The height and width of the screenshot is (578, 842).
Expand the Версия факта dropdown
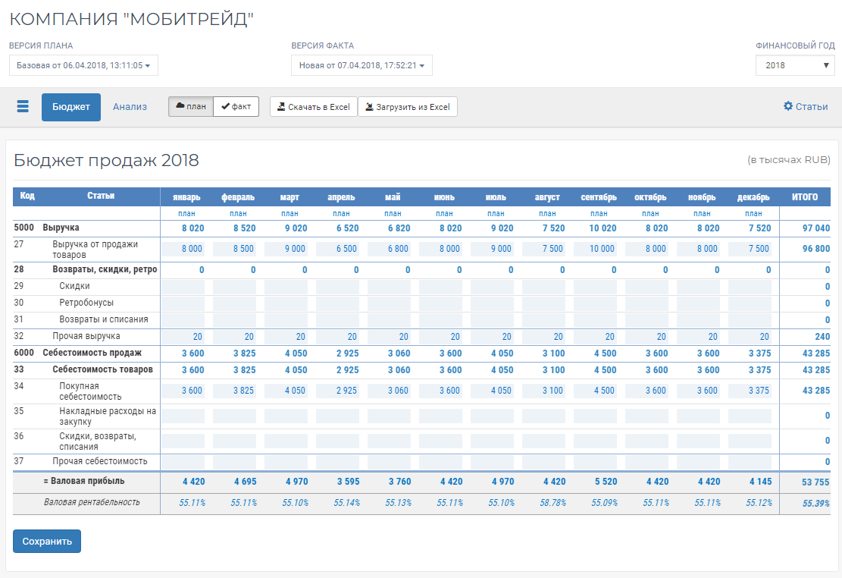(362, 66)
